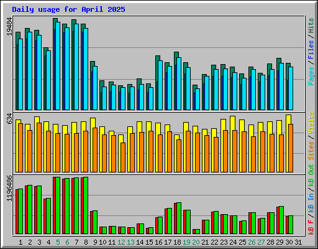Click the 'Pages' legend label

click(311, 76)
